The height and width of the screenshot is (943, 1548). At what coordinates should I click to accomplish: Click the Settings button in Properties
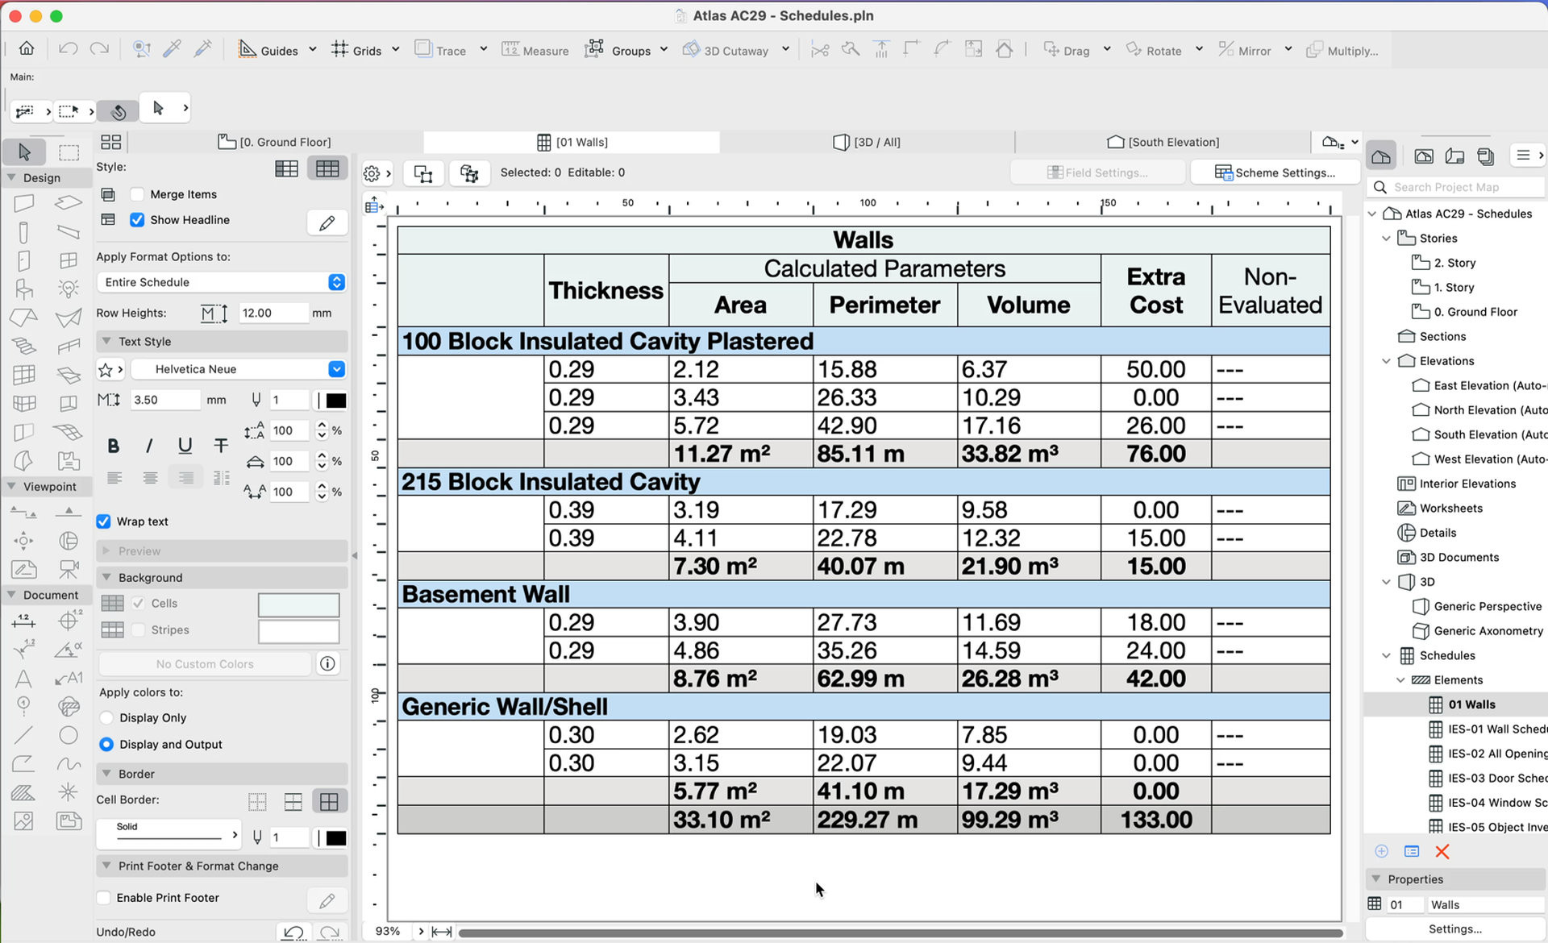coord(1454,928)
